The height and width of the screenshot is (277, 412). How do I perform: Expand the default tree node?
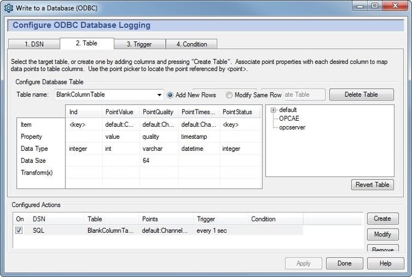pyautogui.click(x=274, y=110)
